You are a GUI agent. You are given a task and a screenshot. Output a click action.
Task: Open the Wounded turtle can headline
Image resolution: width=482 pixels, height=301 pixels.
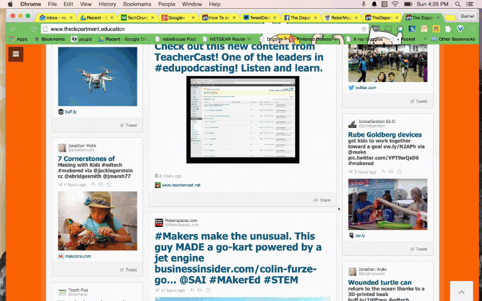pos(380,282)
